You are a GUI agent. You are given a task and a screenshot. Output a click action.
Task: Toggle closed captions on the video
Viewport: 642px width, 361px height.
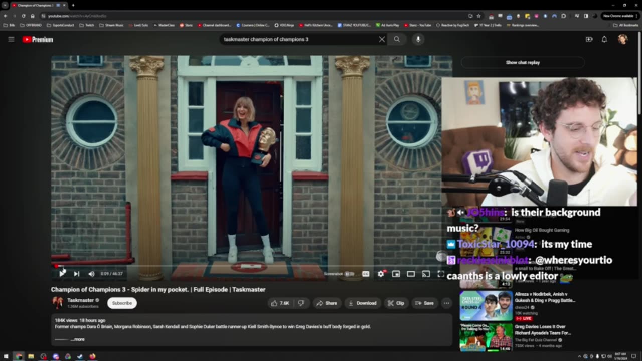(x=366, y=274)
